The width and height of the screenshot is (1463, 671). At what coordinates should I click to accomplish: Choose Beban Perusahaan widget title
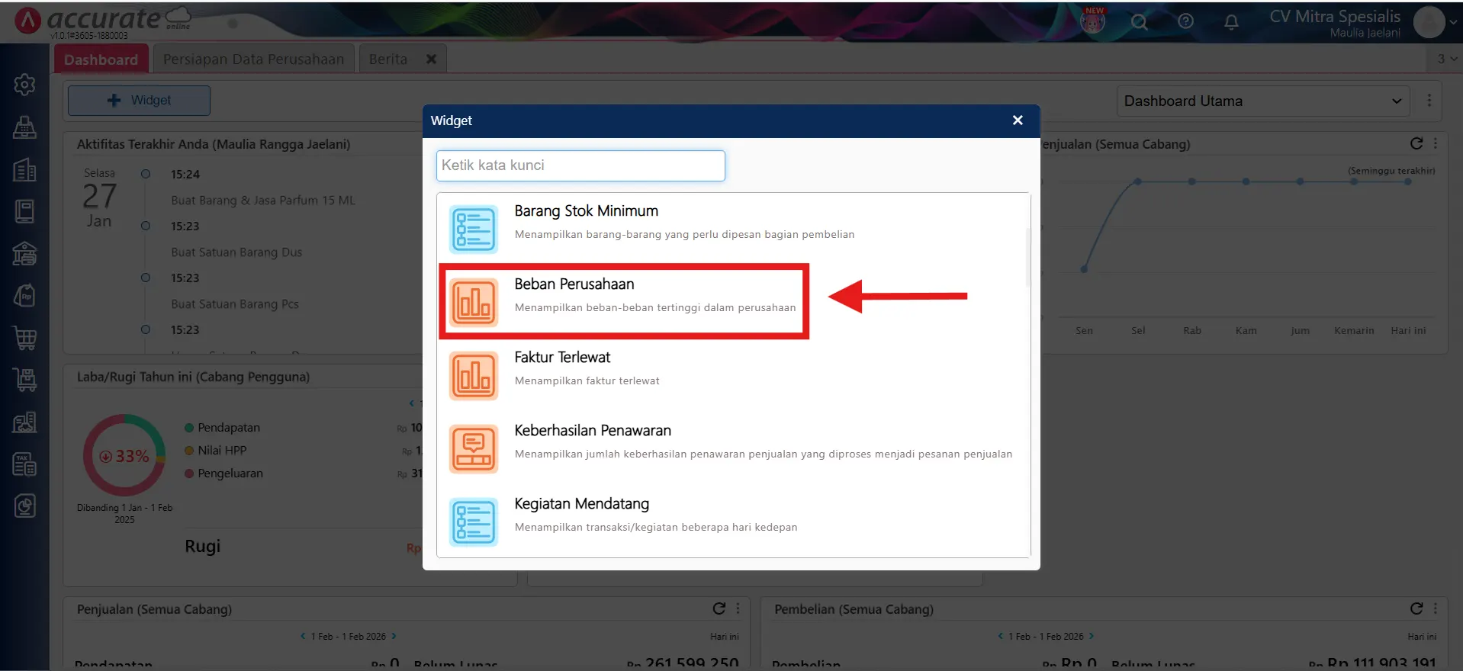(574, 284)
